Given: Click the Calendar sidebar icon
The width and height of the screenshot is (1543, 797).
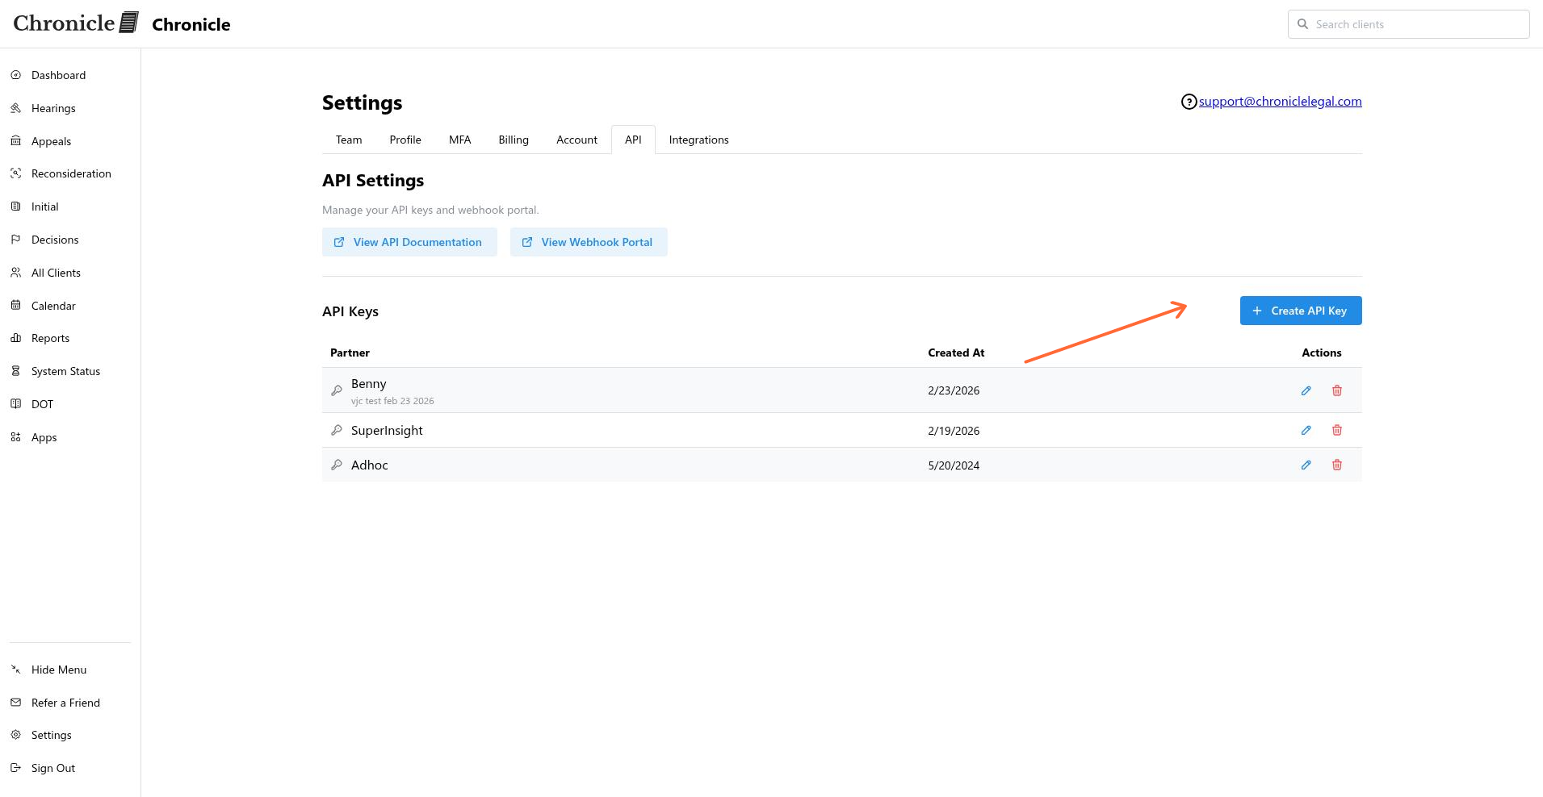Looking at the screenshot, I should (x=15, y=306).
